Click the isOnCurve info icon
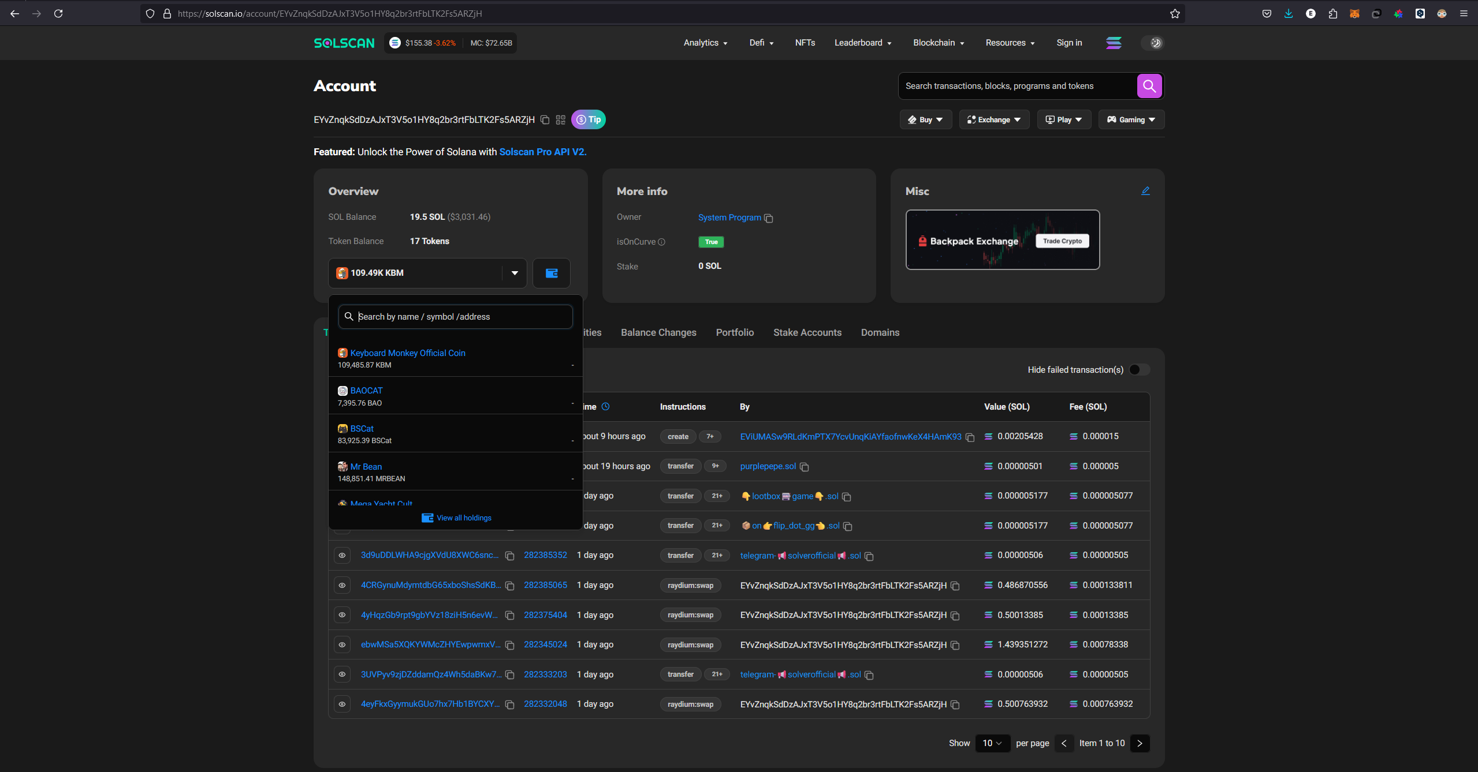The height and width of the screenshot is (772, 1478). 661,242
